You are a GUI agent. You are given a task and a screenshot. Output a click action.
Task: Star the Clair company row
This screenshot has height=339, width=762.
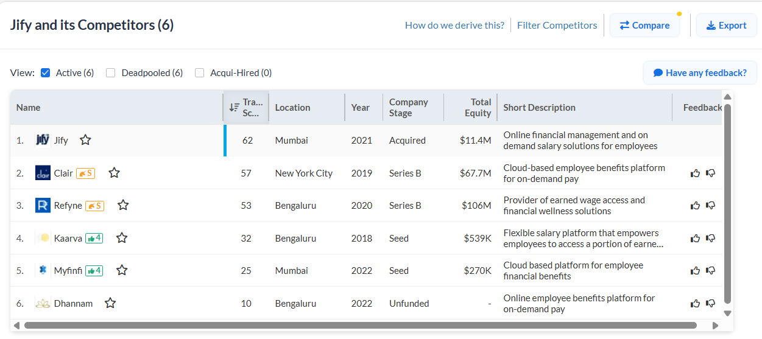[114, 173]
